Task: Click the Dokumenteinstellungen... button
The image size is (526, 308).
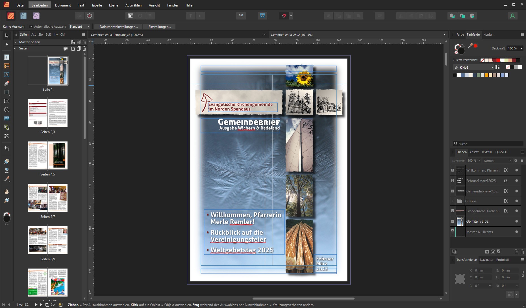Action: pos(119,27)
